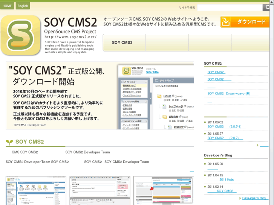Screen dimensions: 274x205
Task: Open the third empty navigation menu item
Action: pos(210,43)
